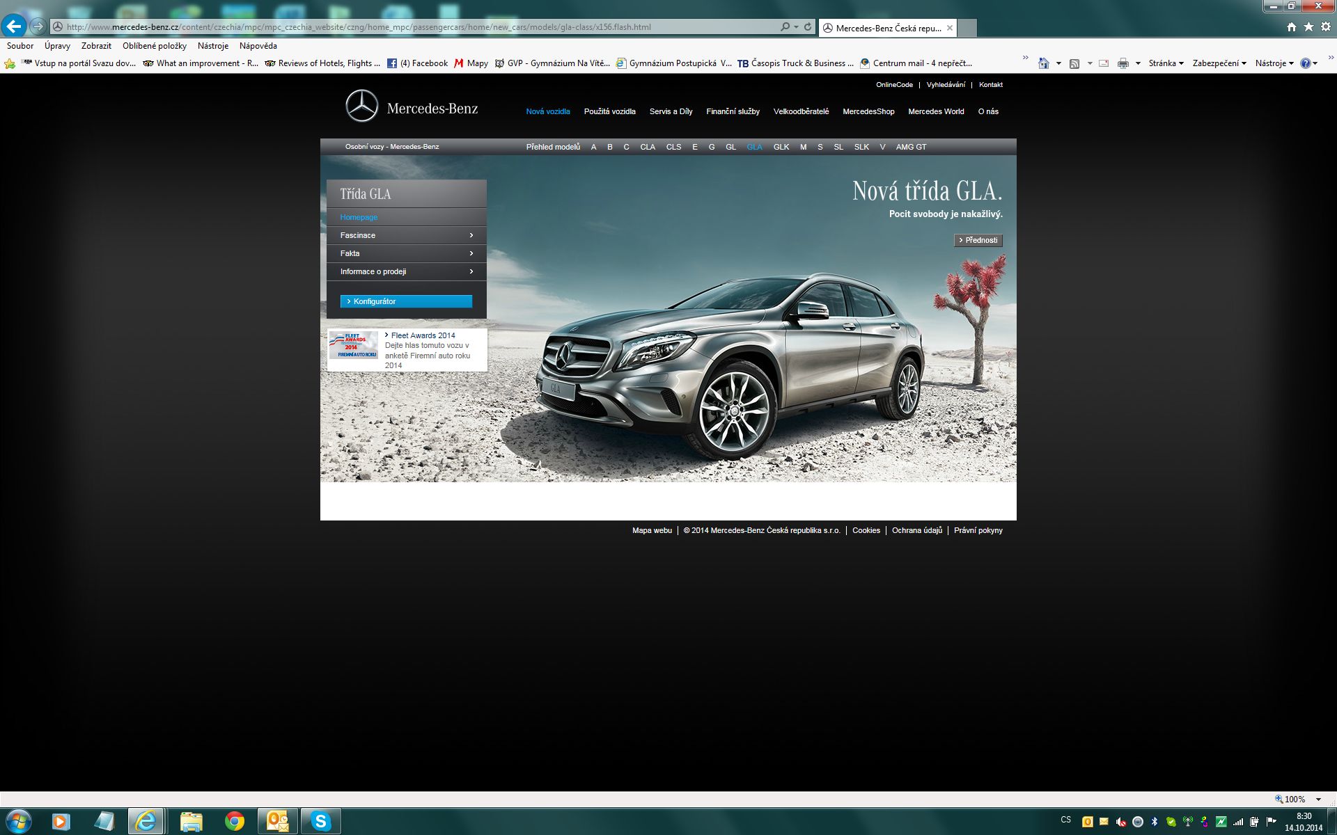
Task: Open the Fleet Awards 2014 link
Action: 423,335
